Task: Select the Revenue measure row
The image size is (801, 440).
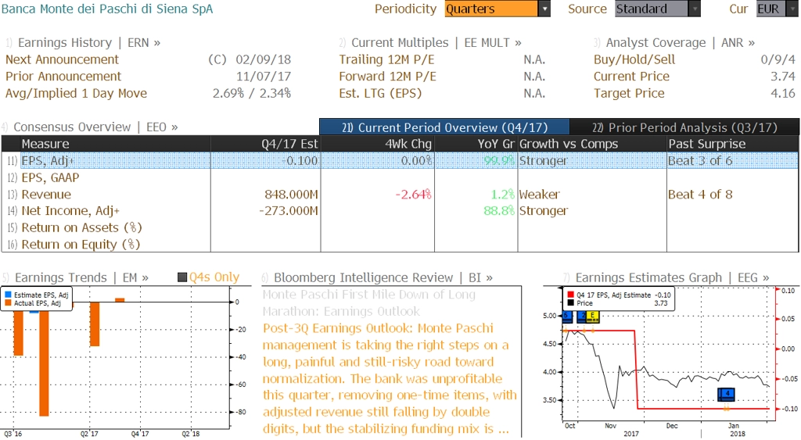Action: 400,194
